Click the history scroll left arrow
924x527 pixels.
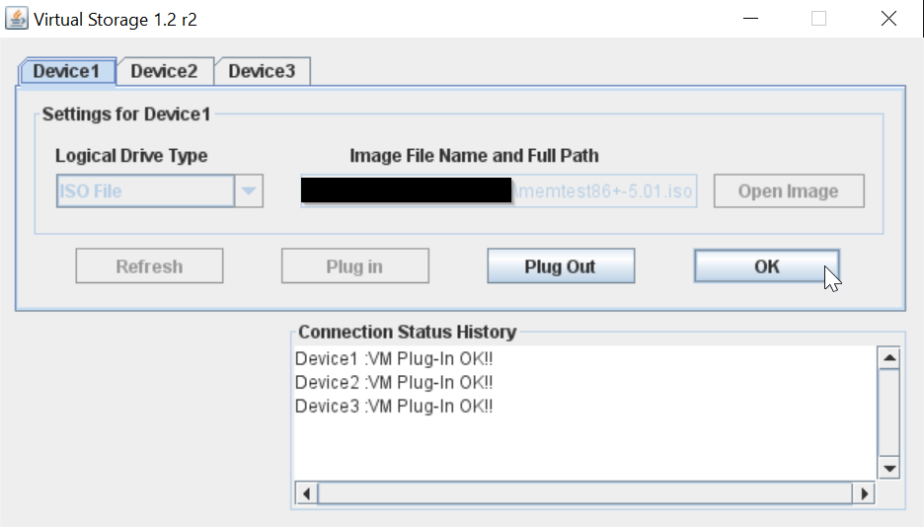[306, 493]
